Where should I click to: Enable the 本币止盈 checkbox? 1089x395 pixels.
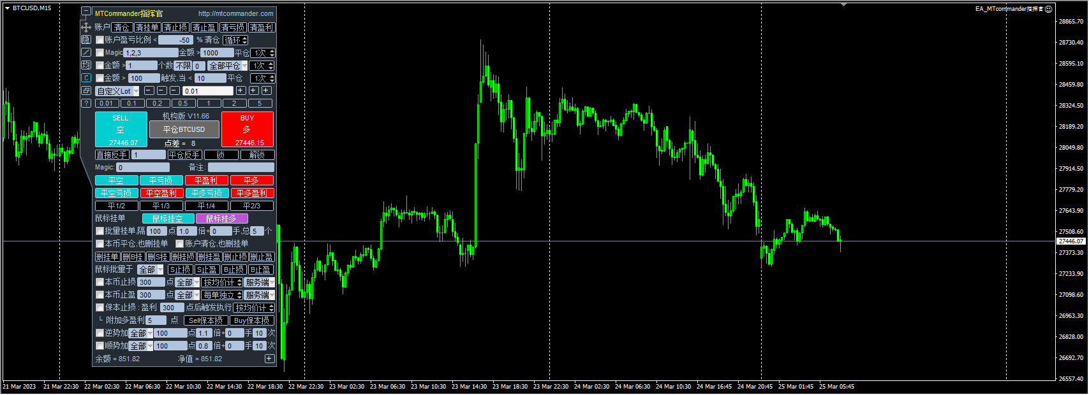click(x=100, y=294)
